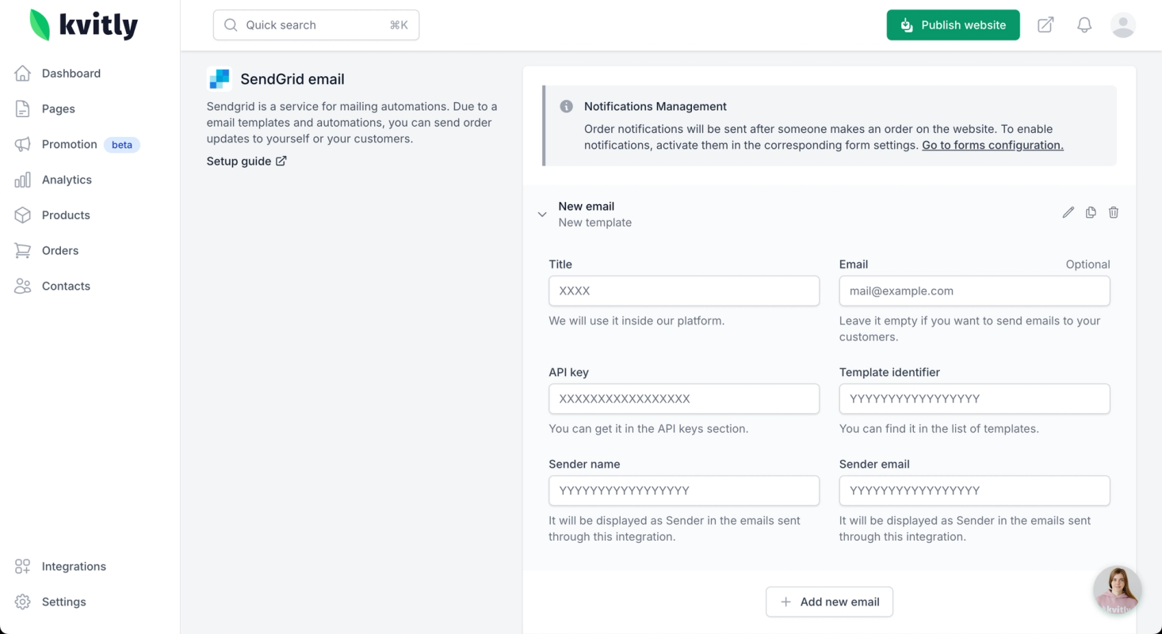Click the Publish website button

pyautogui.click(x=953, y=25)
